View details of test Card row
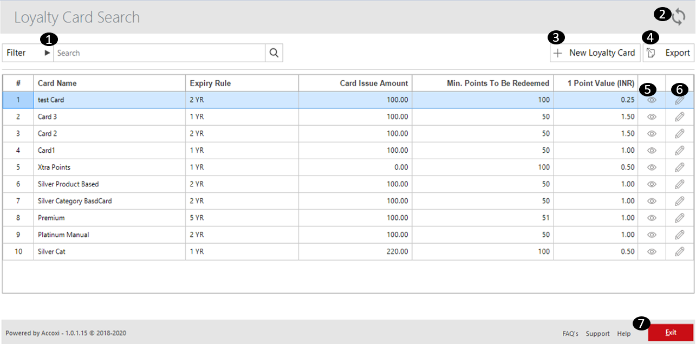The width and height of the screenshot is (696, 344). 652,100
